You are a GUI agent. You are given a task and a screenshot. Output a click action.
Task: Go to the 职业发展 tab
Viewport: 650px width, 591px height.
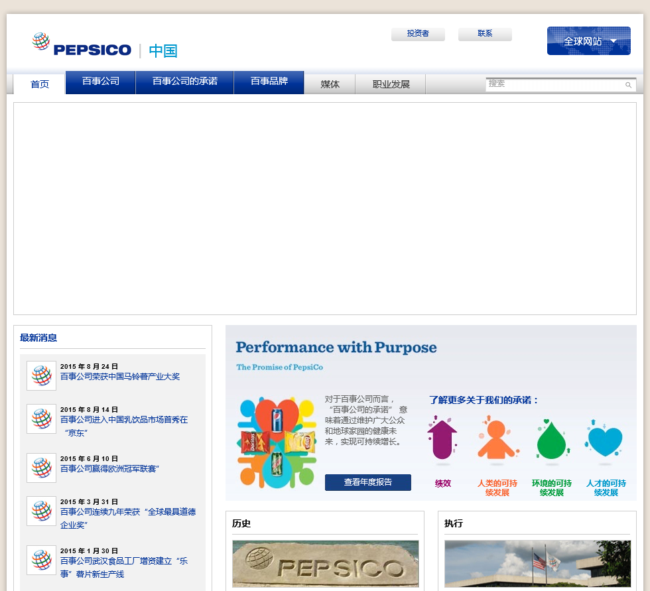(x=391, y=84)
